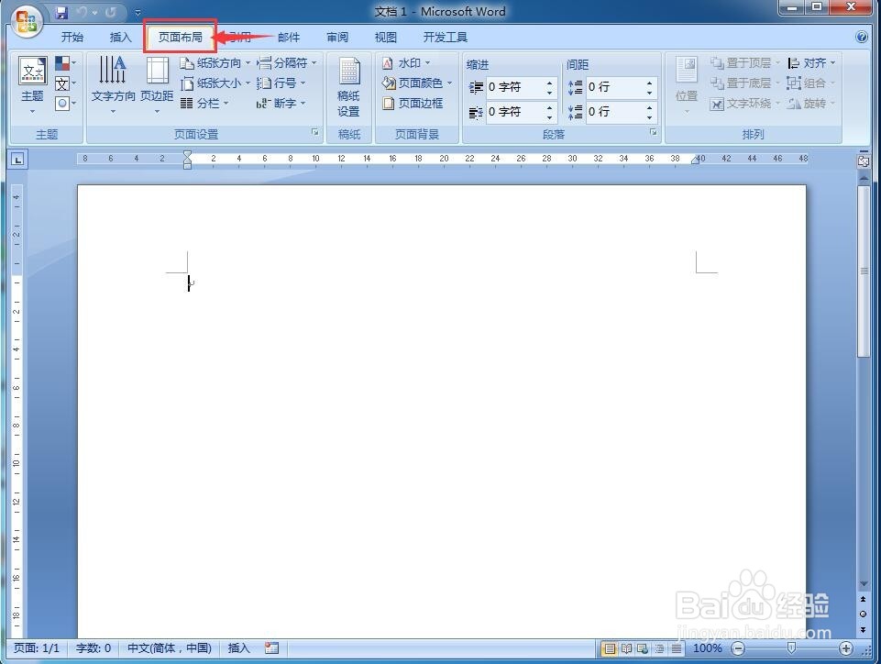Open 纸张方向 orientation dropdown
Image resolution: width=881 pixels, height=664 pixels.
215,63
